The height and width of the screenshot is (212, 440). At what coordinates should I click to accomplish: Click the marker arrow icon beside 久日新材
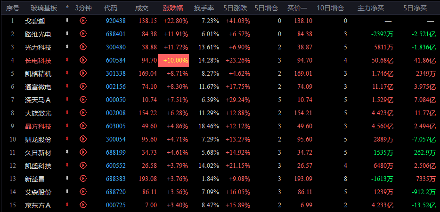click(67, 151)
